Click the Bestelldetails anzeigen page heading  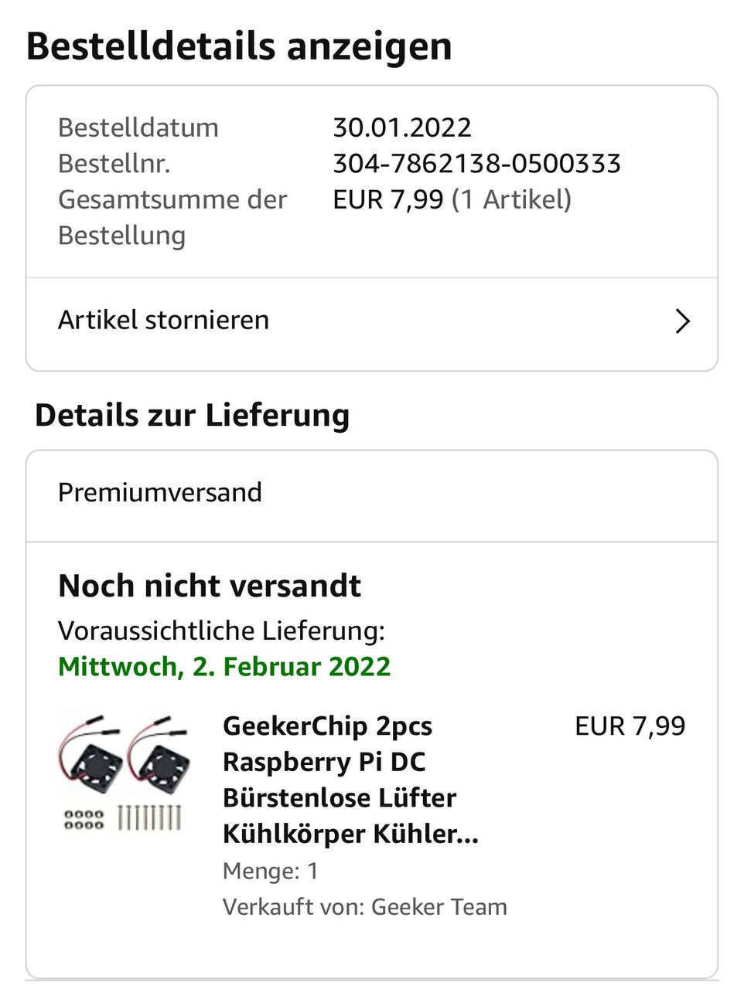point(239,46)
